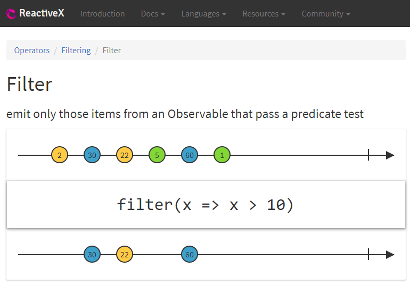This screenshot has height=285, width=410.
Task: Click the ReactiveX logo icon
Action: pyautogui.click(x=11, y=14)
